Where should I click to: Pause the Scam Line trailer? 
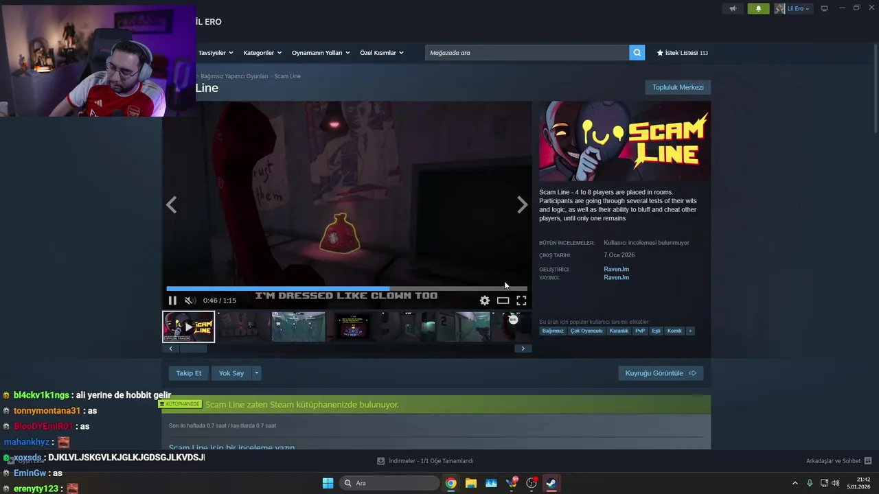(x=172, y=301)
